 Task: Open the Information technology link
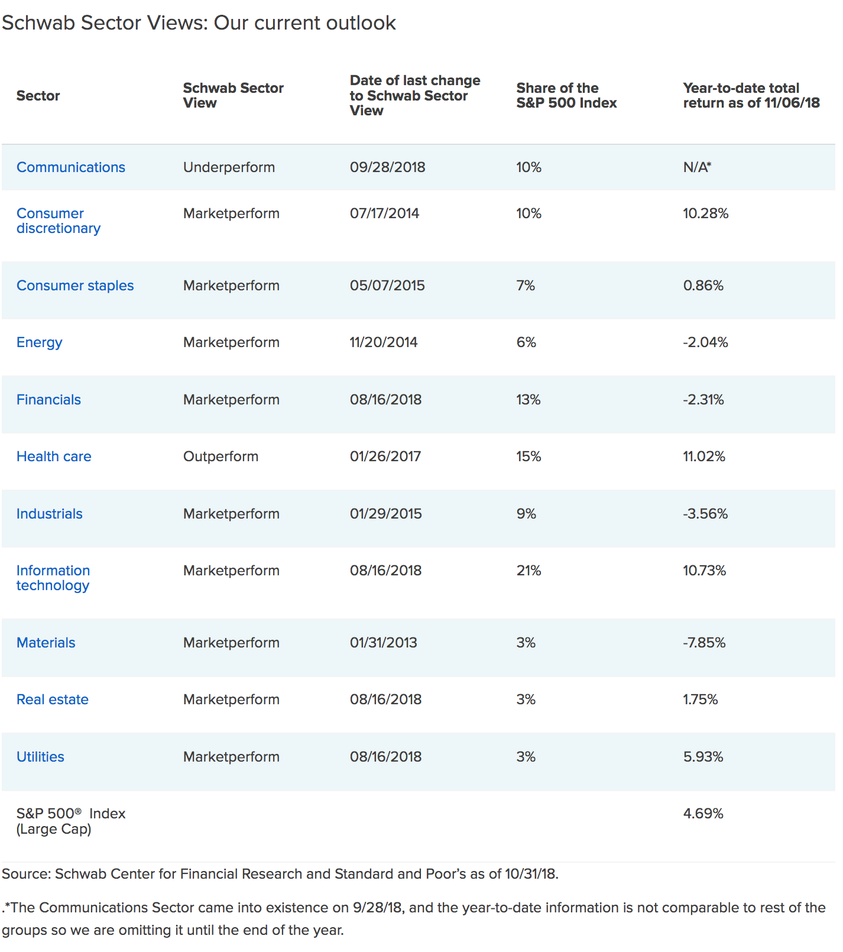point(53,578)
